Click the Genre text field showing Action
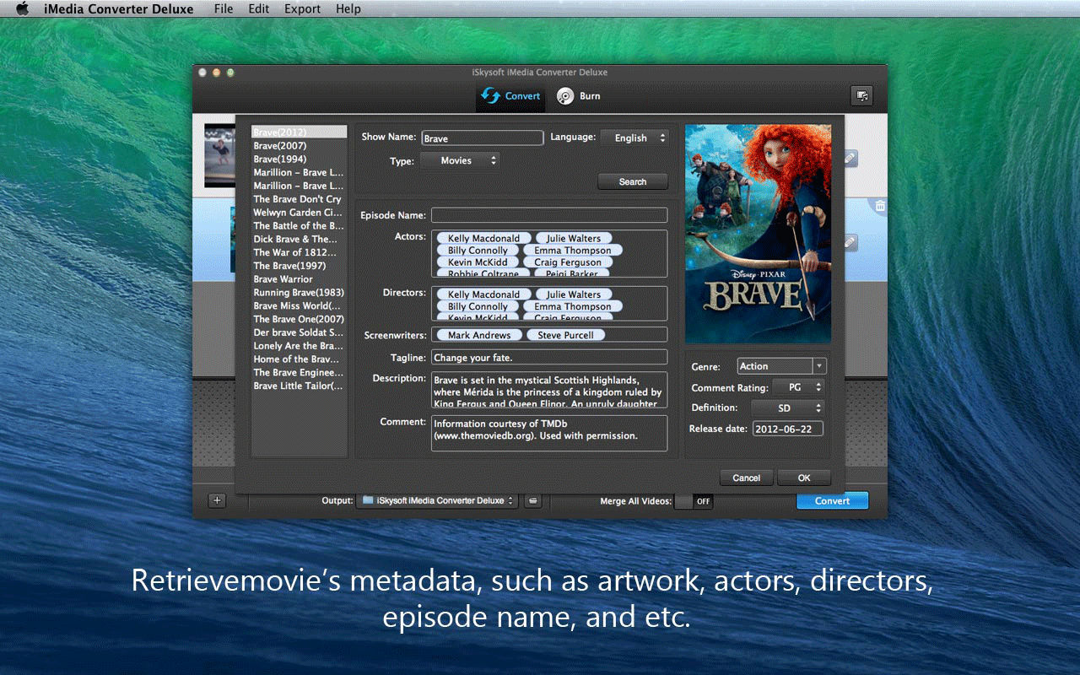This screenshot has width=1080, height=675. point(775,366)
